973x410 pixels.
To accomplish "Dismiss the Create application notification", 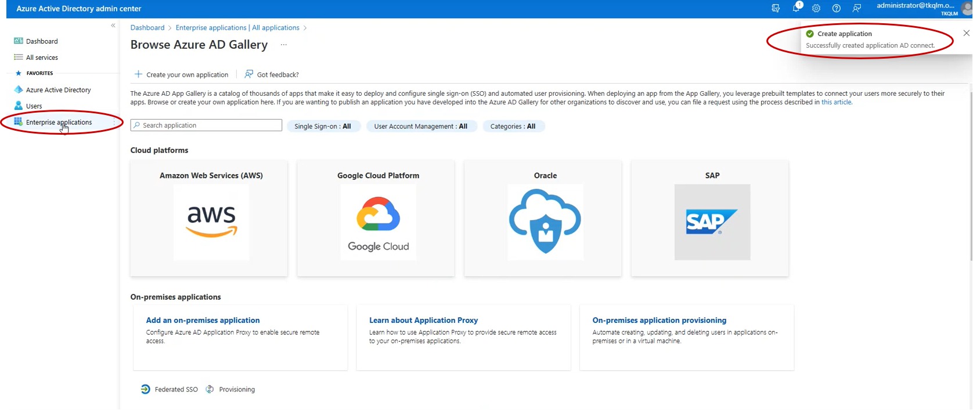I will click(x=966, y=33).
